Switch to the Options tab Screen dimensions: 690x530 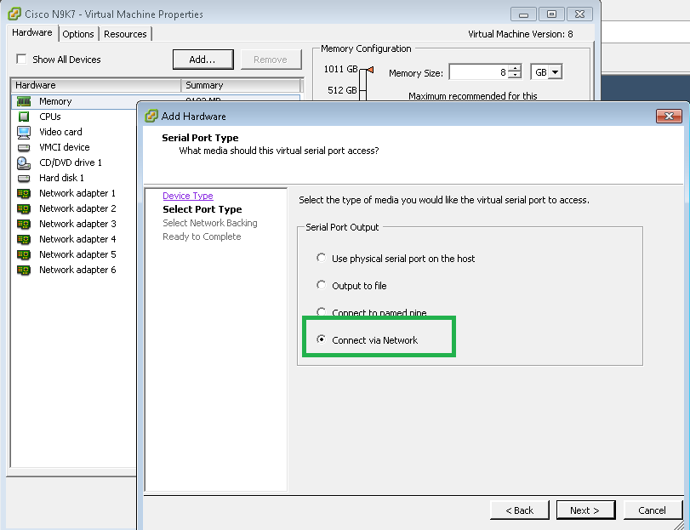(78, 34)
